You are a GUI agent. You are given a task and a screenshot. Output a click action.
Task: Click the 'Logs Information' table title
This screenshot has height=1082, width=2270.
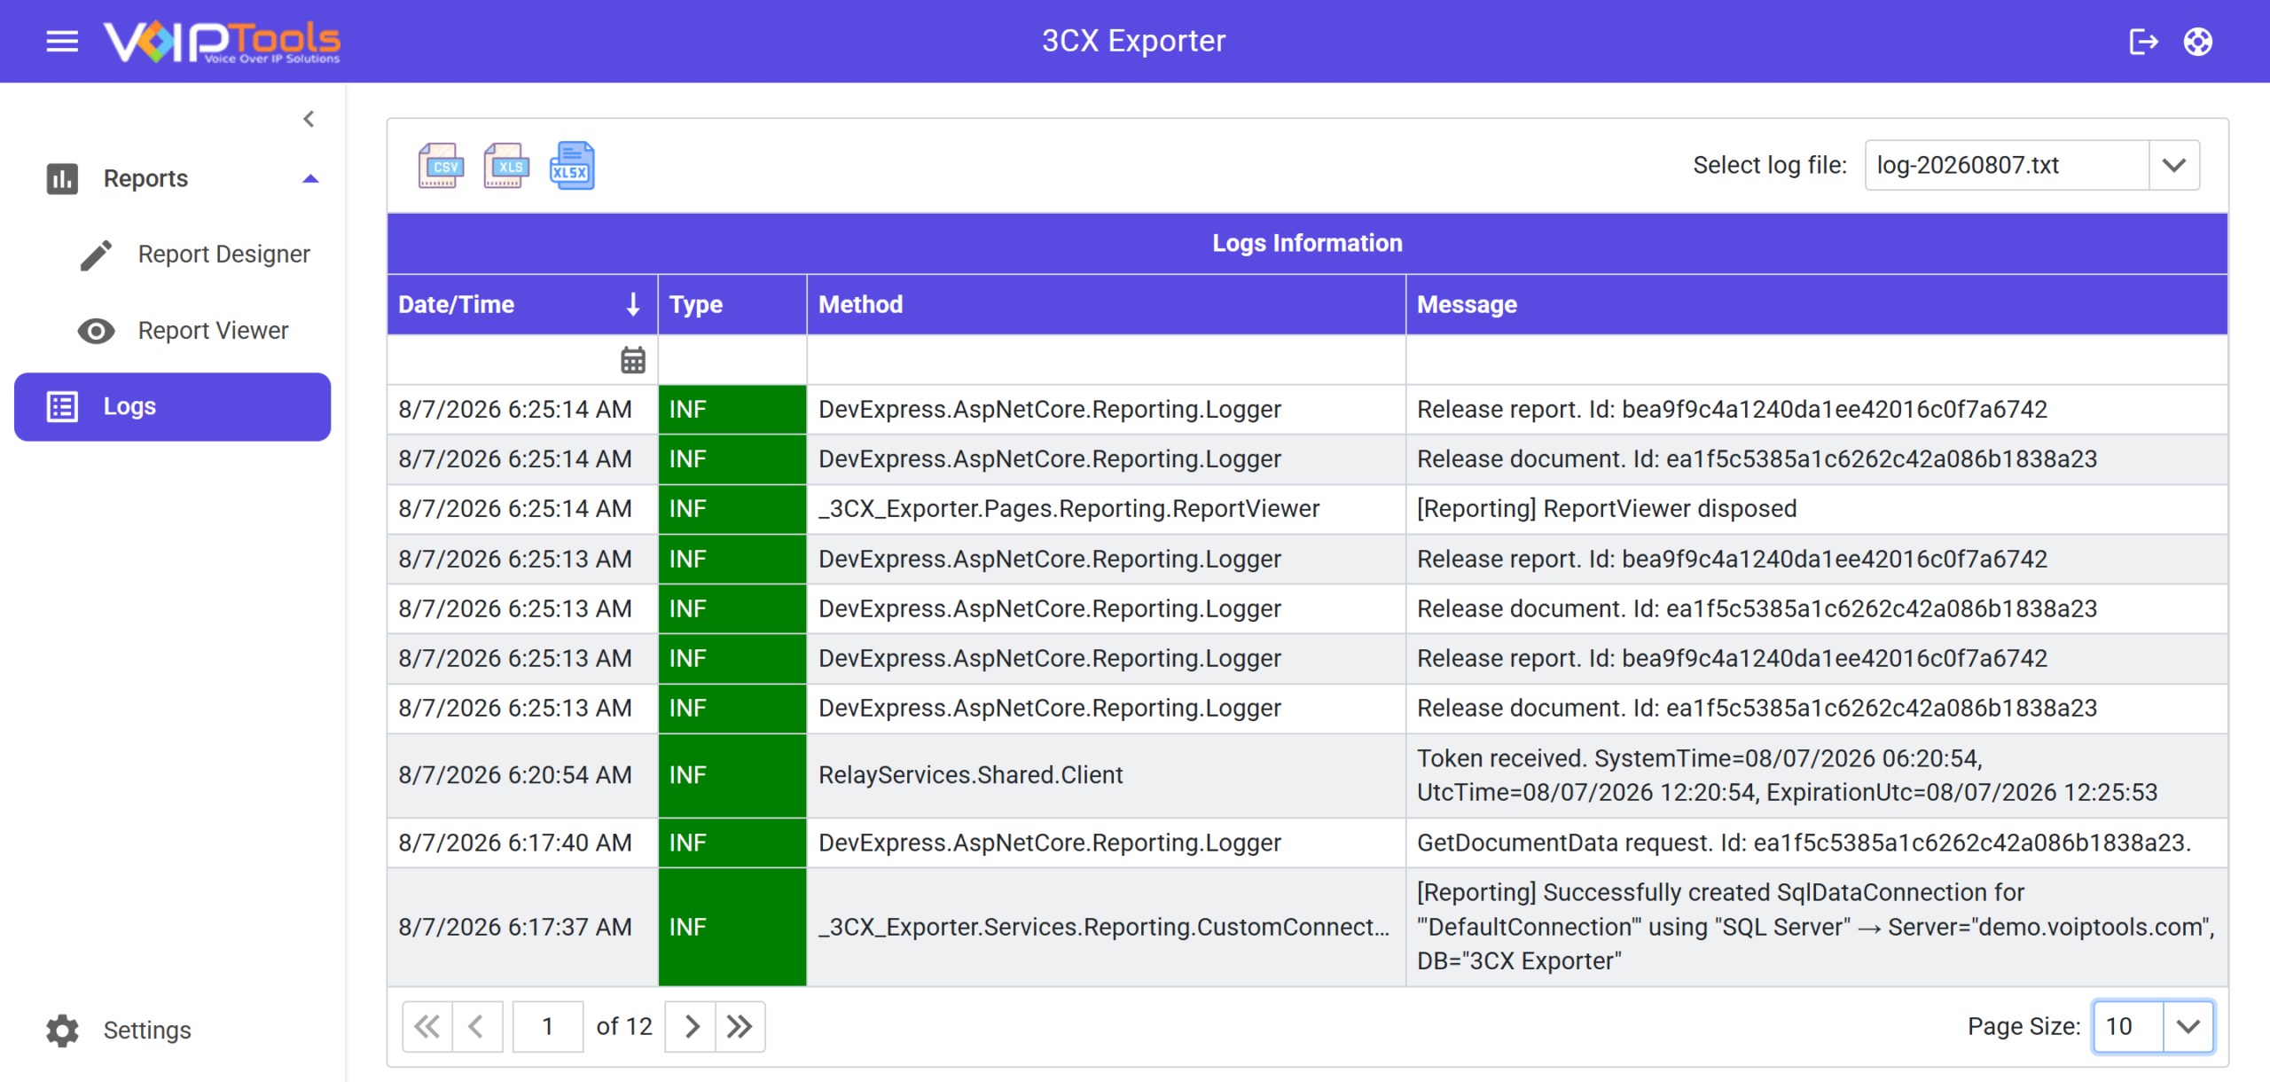1307,243
